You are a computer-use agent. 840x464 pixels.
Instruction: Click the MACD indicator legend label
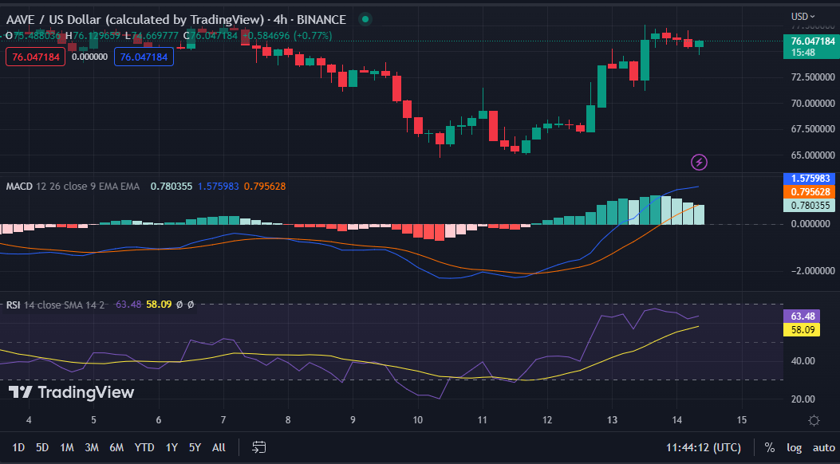19,187
